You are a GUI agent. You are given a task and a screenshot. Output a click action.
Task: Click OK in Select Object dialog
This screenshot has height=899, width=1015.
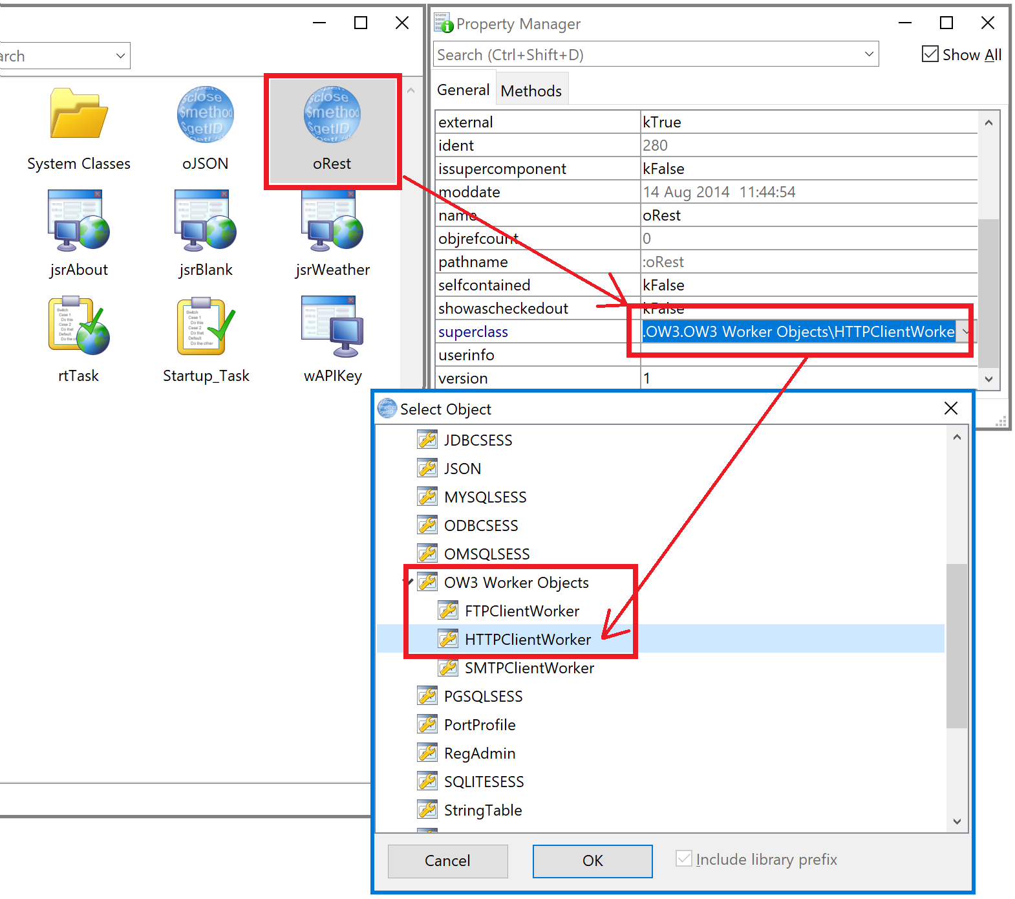[x=592, y=861]
